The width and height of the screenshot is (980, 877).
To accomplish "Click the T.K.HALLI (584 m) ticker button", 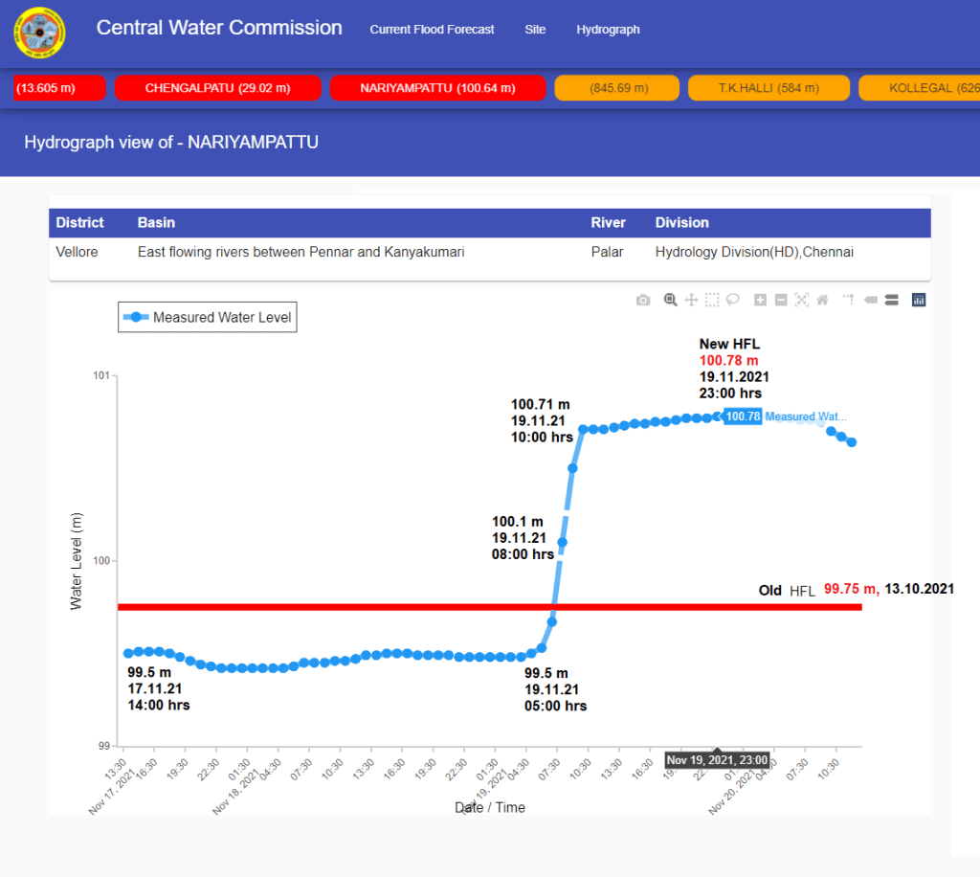I will 768,88.
